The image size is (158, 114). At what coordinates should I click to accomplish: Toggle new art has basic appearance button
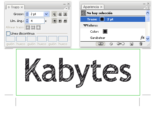[100, 44]
